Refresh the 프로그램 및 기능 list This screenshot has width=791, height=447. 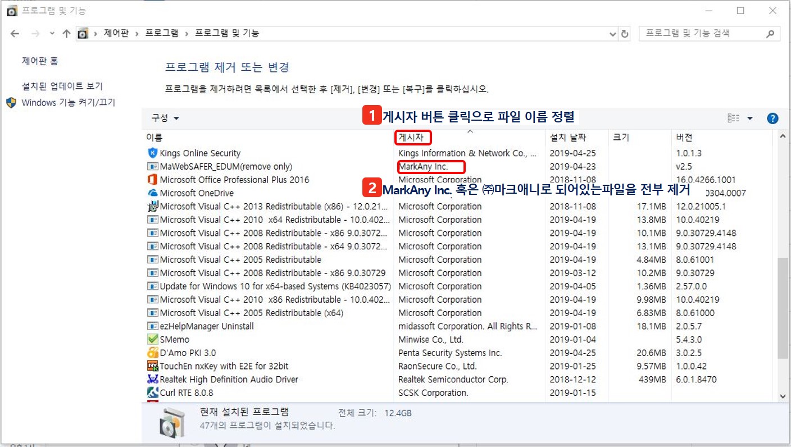tap(625, 34)
